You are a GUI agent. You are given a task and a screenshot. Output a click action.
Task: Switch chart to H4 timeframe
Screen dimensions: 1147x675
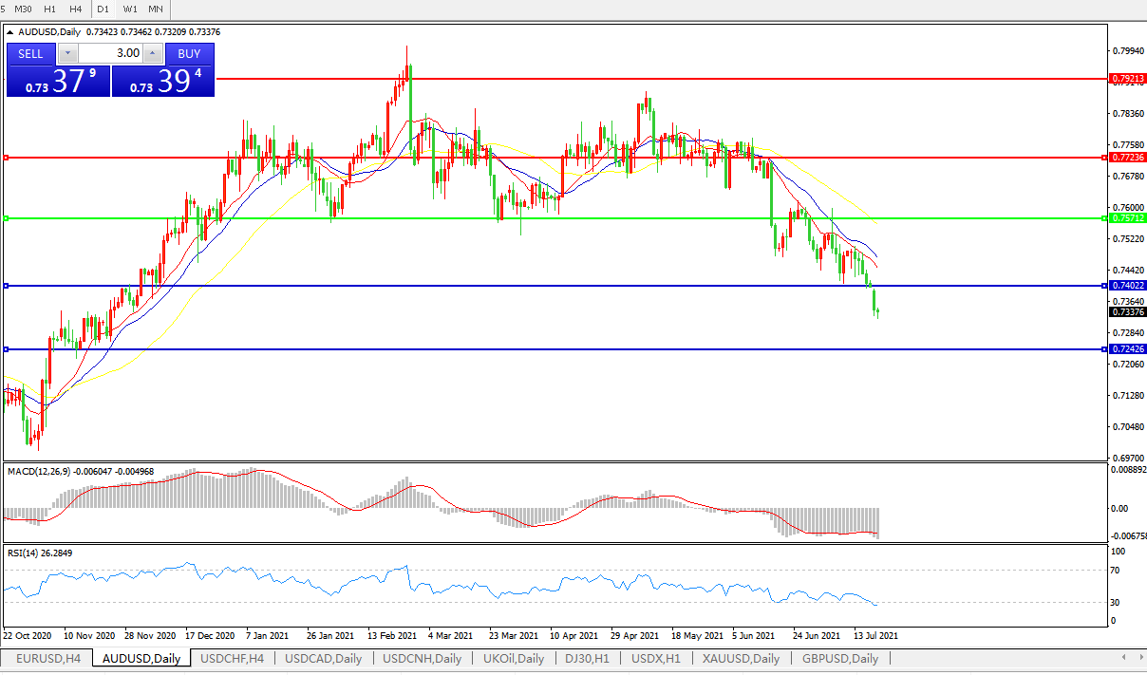[74, 9]
